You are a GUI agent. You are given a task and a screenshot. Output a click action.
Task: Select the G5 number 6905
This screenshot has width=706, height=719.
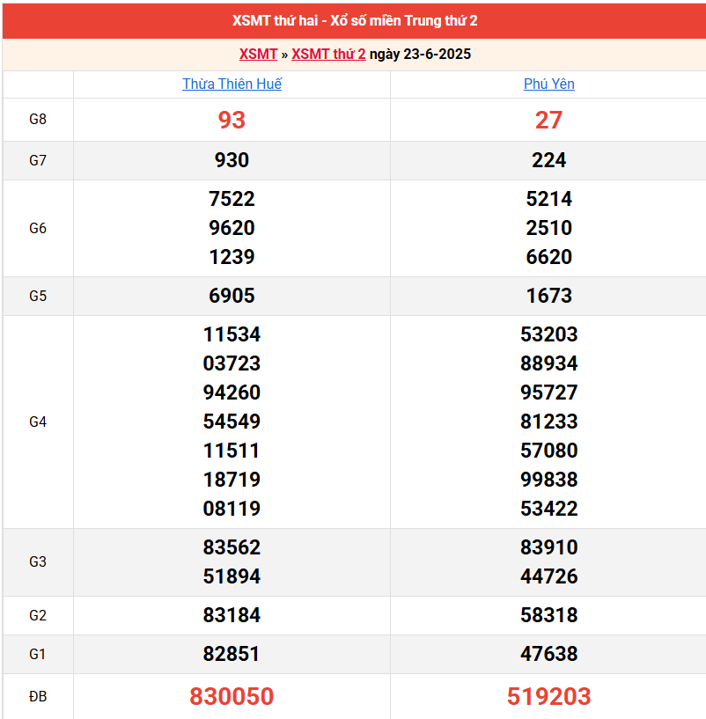coord(232,296)
